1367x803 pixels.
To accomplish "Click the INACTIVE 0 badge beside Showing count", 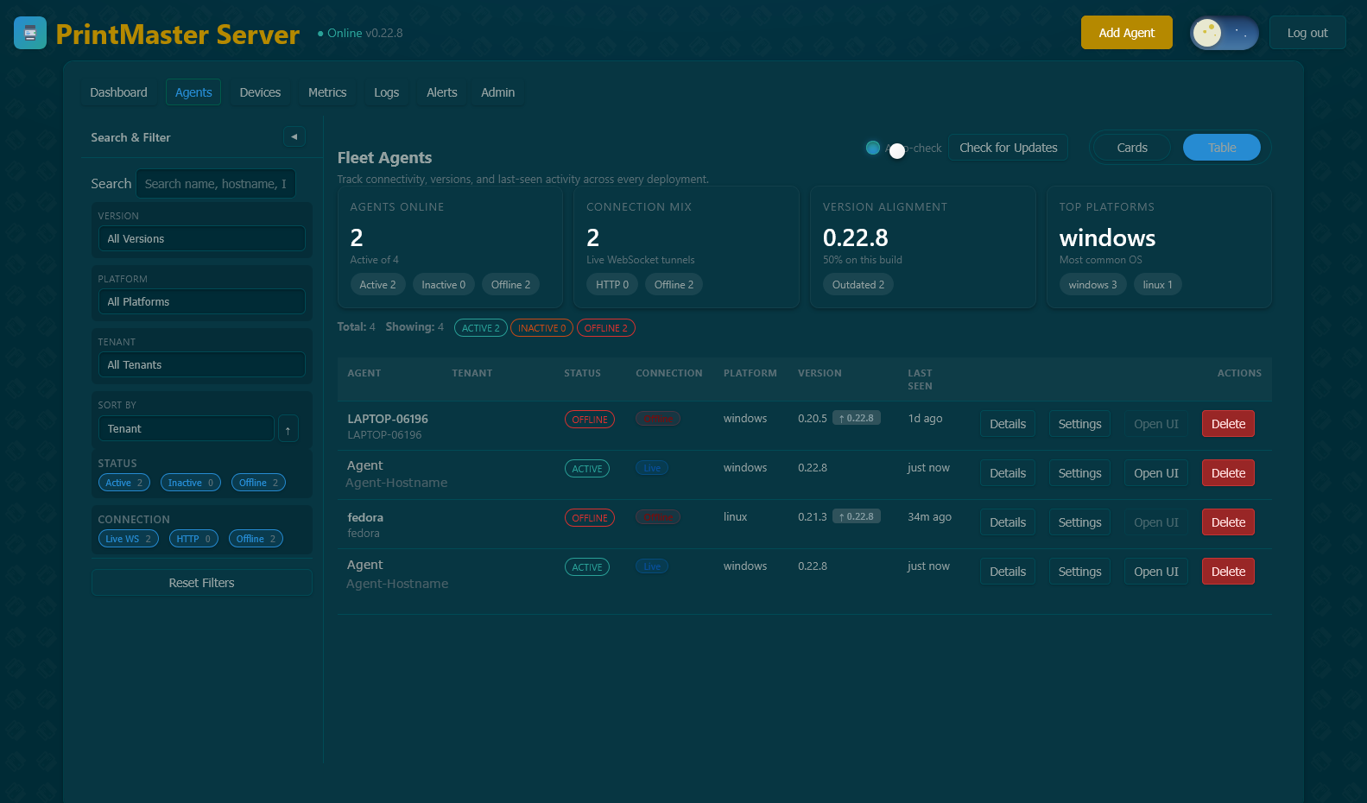I will pos(542,328).
